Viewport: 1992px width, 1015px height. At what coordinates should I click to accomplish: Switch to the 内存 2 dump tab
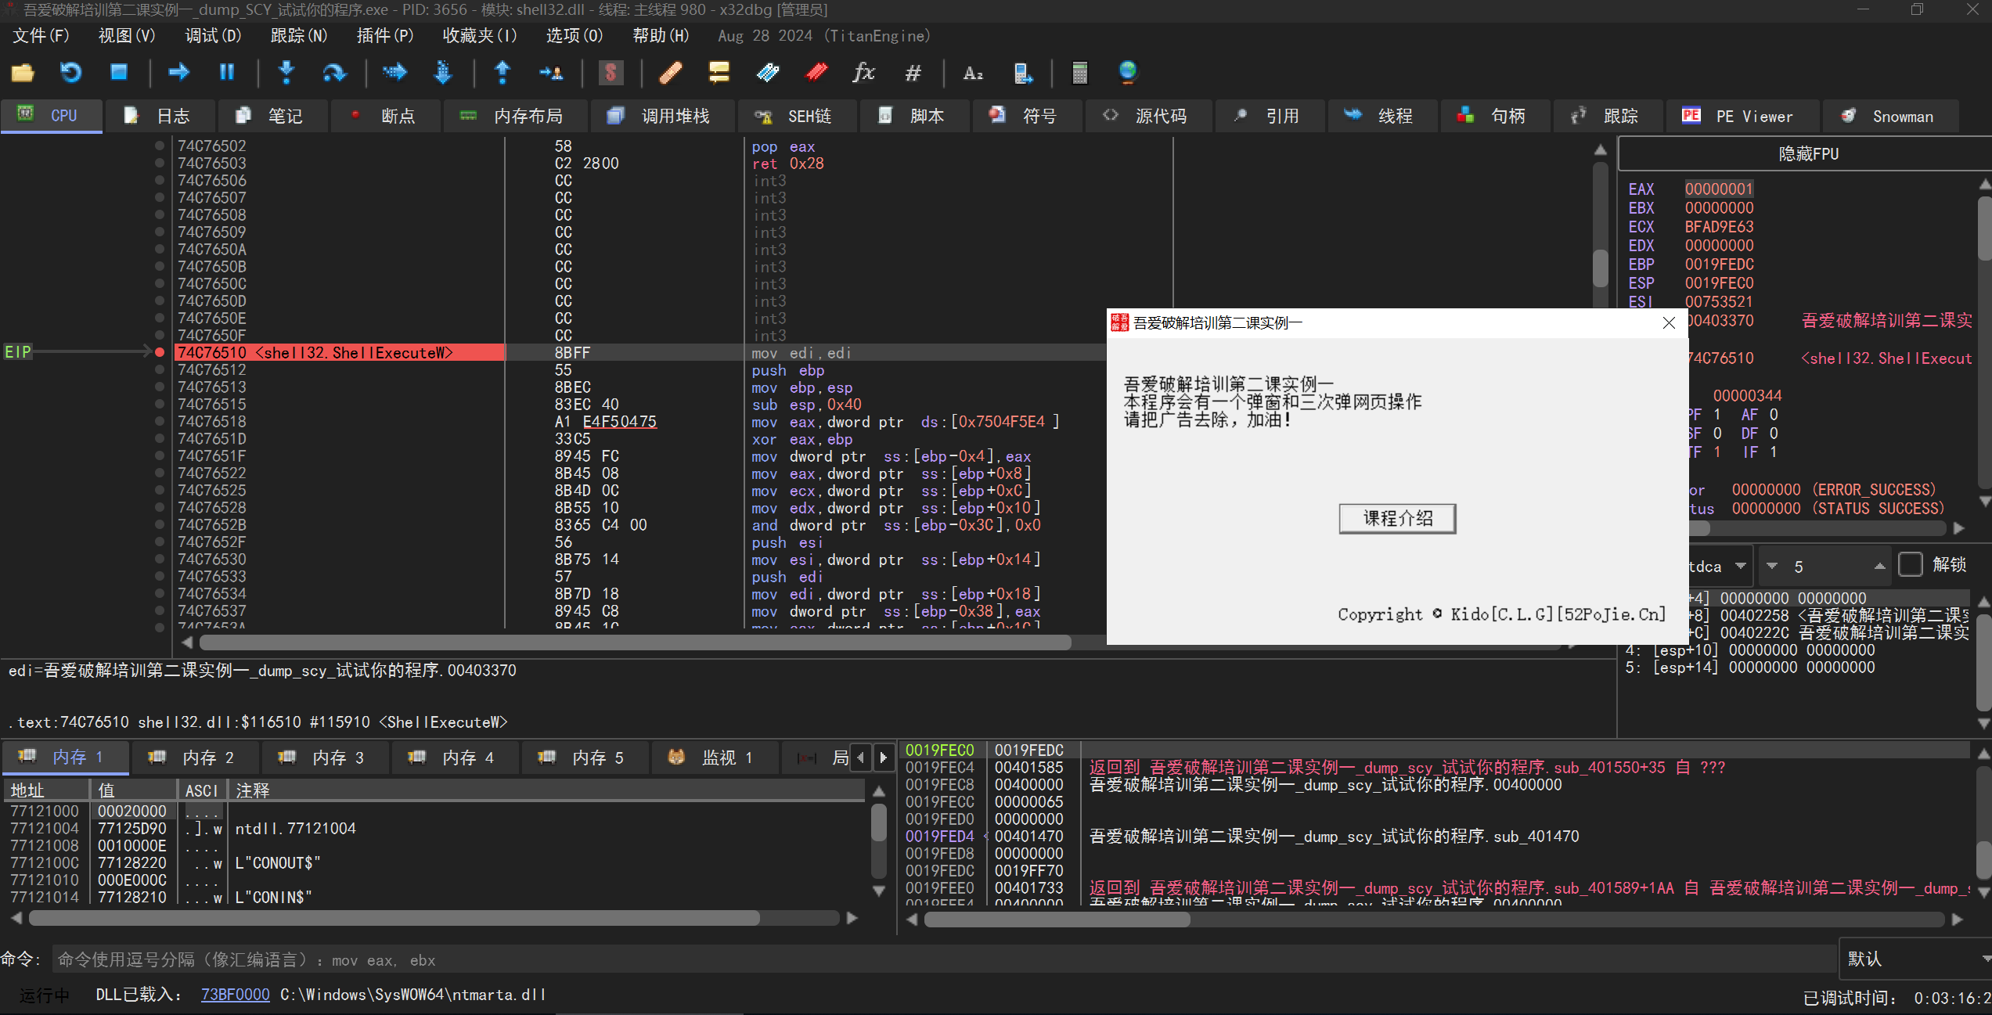194,757
